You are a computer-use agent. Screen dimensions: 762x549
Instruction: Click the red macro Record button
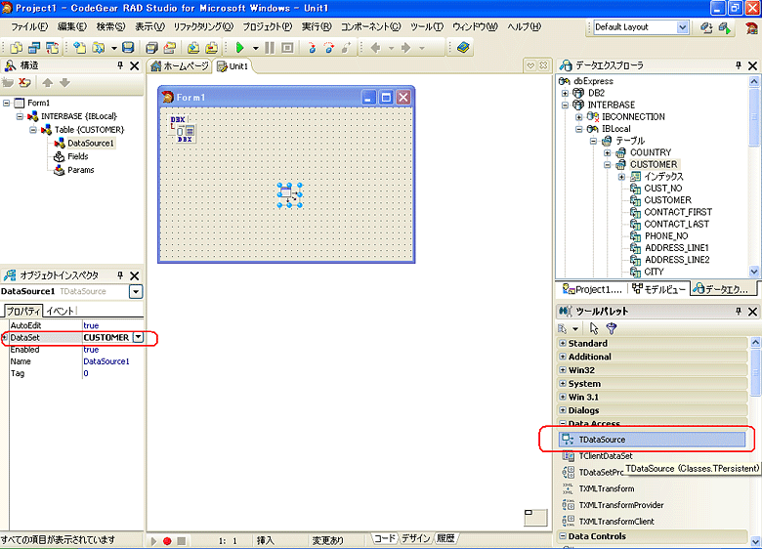tap(167, 541)
